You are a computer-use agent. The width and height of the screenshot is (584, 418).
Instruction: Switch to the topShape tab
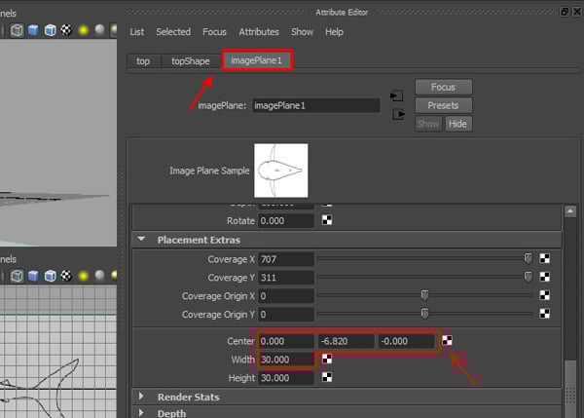pyautogui.click(x=191, y=60)
